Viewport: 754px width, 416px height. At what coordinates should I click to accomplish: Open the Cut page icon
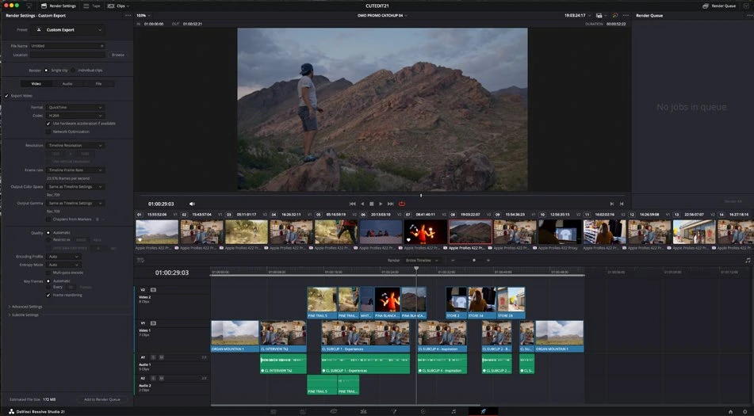[303, 412]
